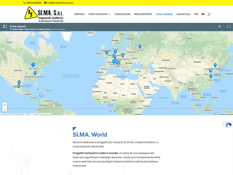Open the AZIENDA menu item
Image resolution: width=233 pixels, height=175 pixels.
click(x=79, y=14)
